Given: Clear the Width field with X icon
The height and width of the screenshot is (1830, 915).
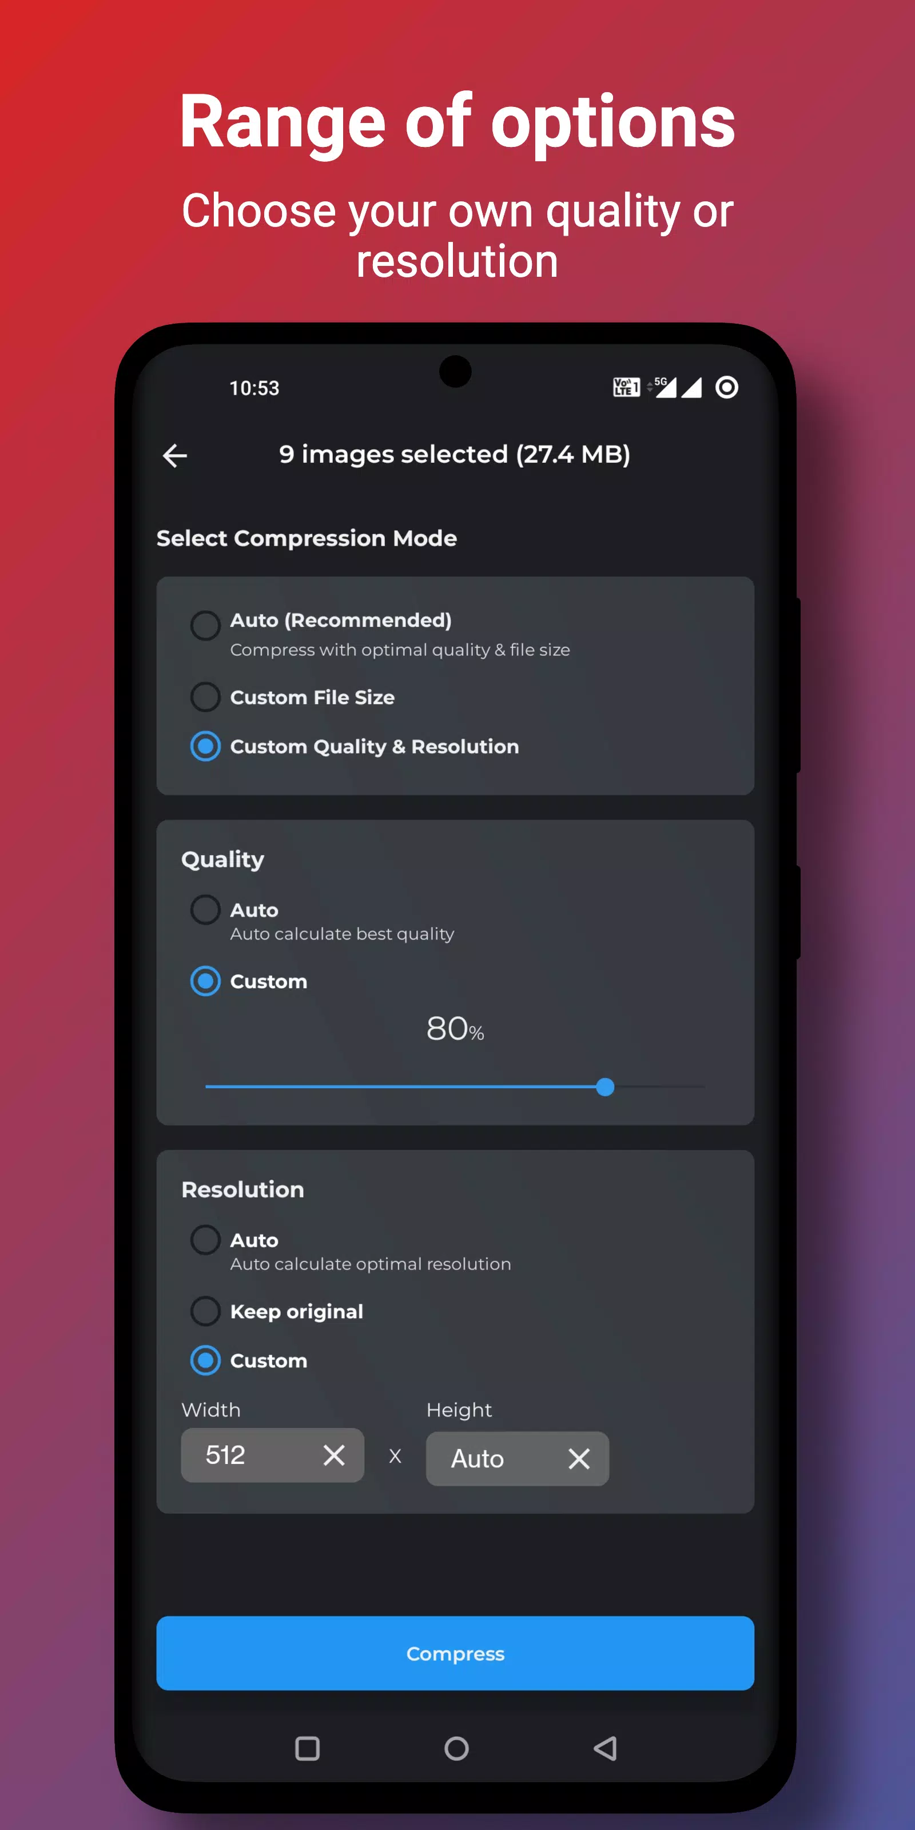Looking at the screenshot, I should click(x=334, y=1455).
